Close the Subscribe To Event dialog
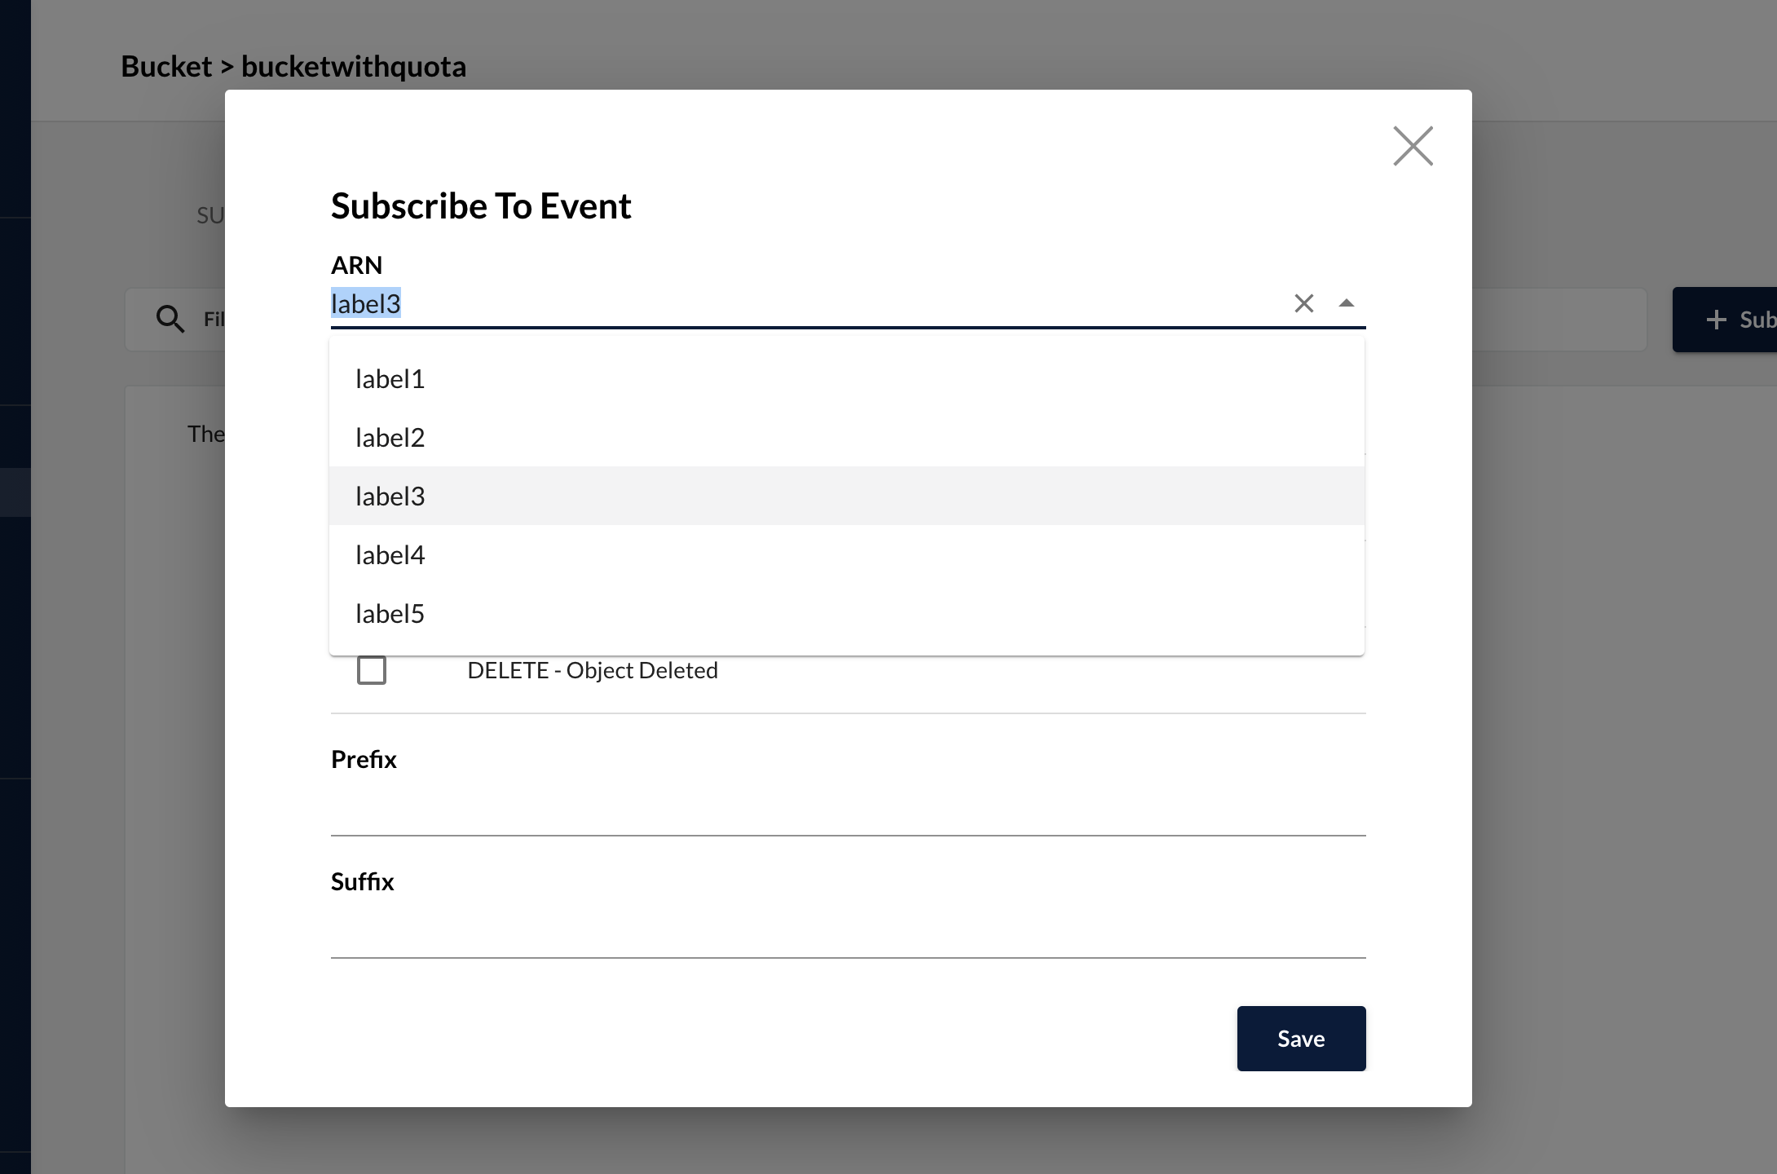 (1413, 146)
